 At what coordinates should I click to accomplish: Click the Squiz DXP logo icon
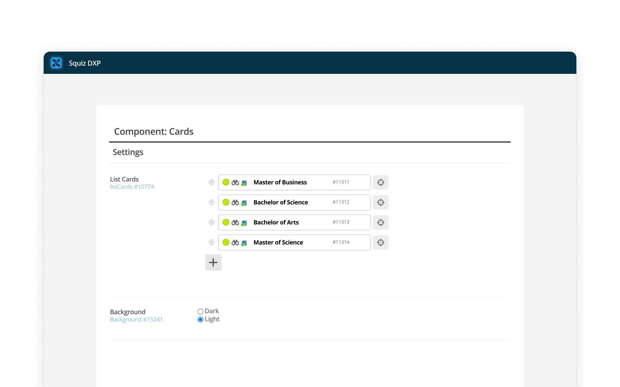point(56,63)
